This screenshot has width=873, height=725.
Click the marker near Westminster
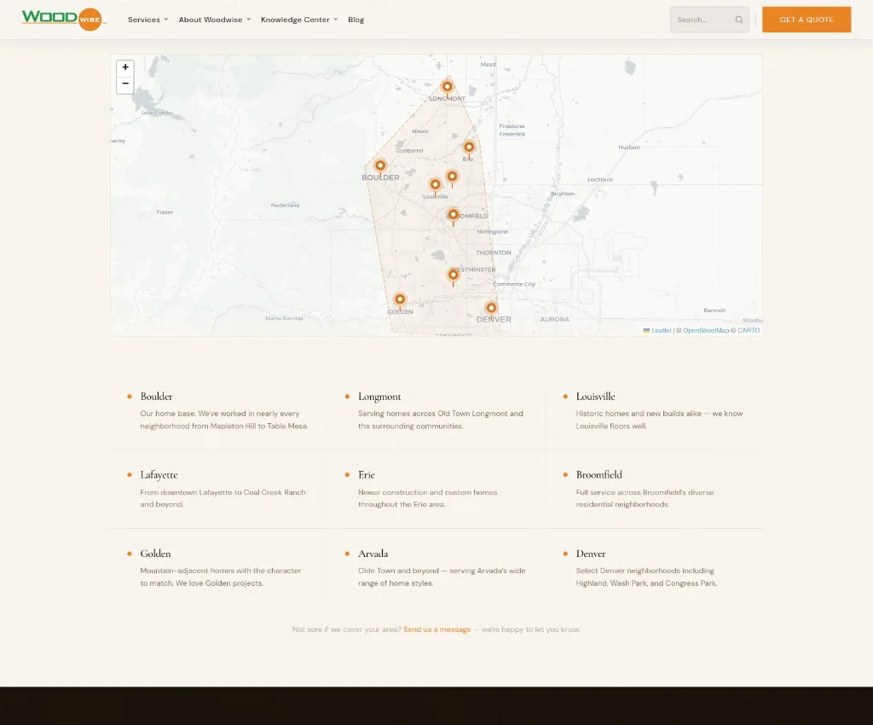pyautogui.click(x=453, y=274)
